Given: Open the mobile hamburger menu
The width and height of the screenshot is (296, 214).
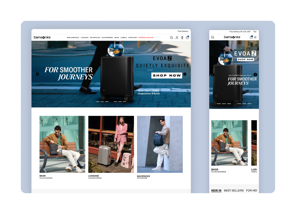Looking at the screenshot, I should (x=255, y=37).
